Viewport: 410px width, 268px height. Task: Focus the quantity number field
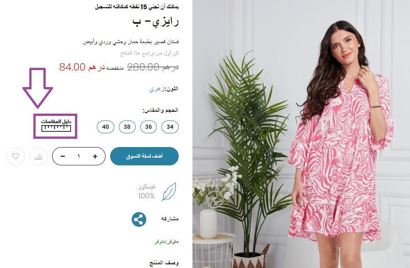pyautogui.click(x=79, y=156)
